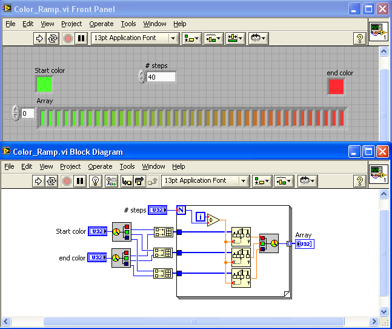This screenshot has width=392, height=329.
Task: Open Tools menu in Block Diagram window
Action: click(x=127, y=166)
